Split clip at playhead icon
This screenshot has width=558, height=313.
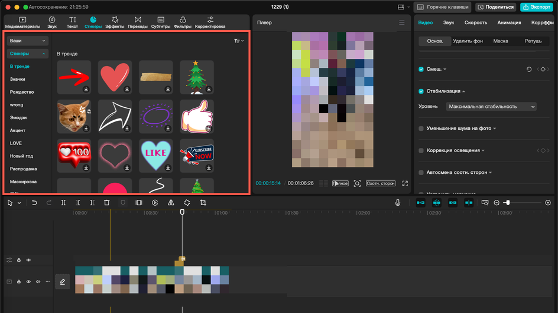pyautogui.click(x=63, y=203)
